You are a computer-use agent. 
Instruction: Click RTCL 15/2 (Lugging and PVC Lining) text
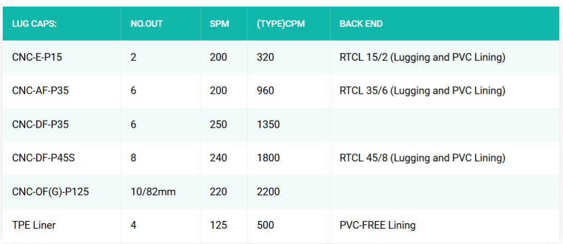422,57
